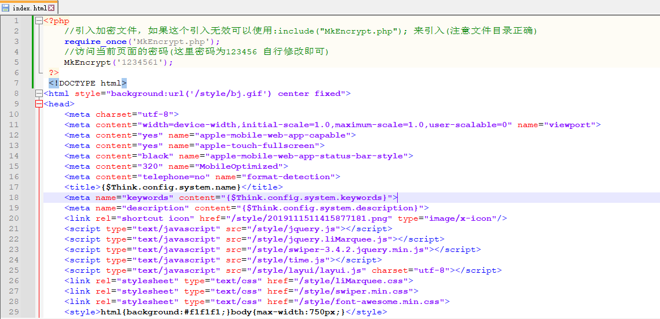Click the meta charset utf-8 line
The image size is (660, 319).
122,114
